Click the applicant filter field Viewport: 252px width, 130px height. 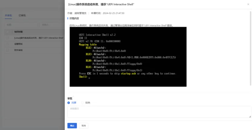(52, 25)
